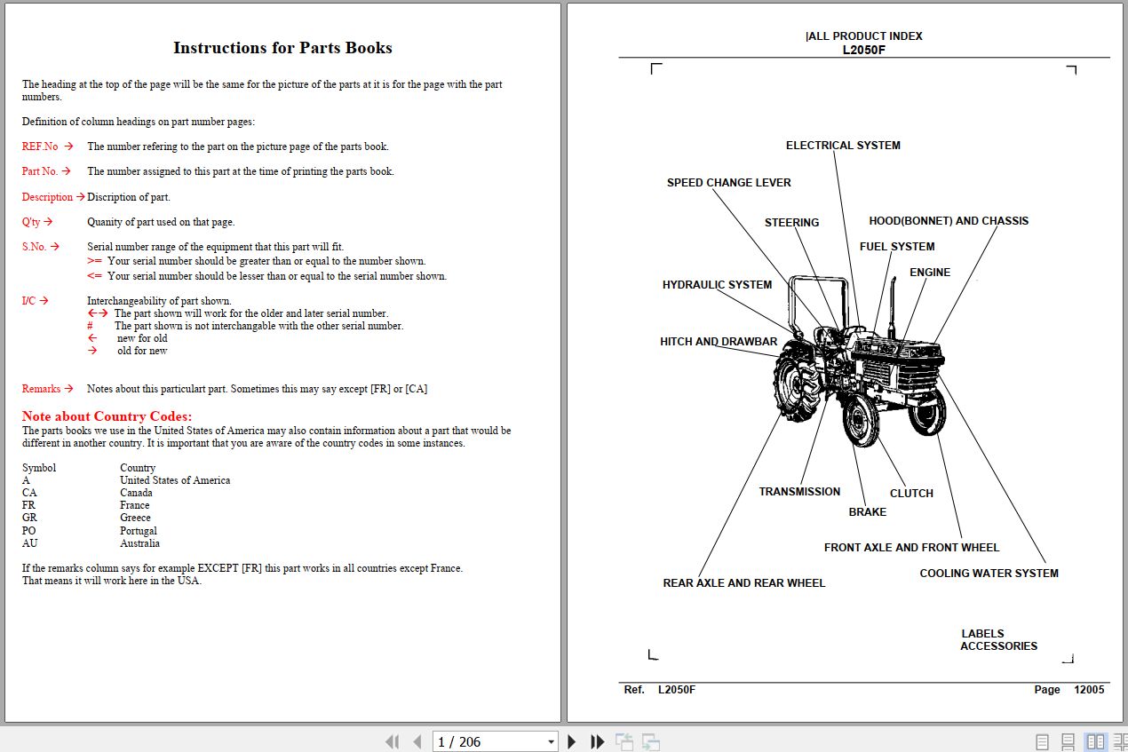The image size is (1128, 752).
Task: Click the red REF.No heading
Action: coord(40,146)
